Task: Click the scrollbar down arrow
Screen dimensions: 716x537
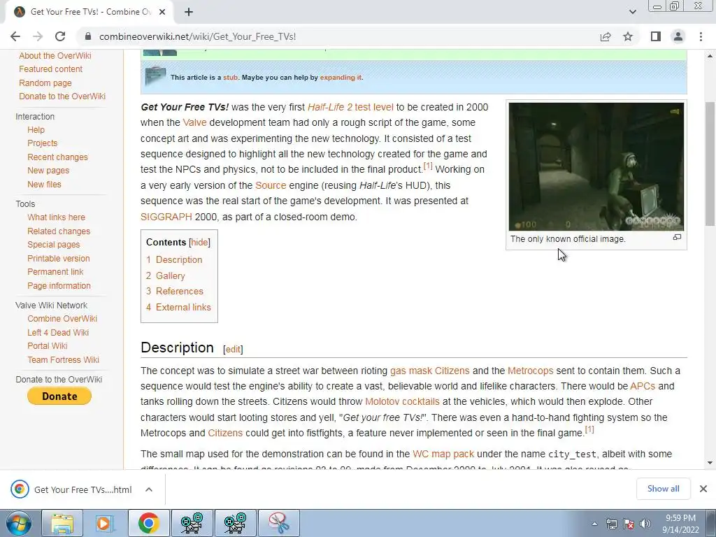Action: [710, 463]
